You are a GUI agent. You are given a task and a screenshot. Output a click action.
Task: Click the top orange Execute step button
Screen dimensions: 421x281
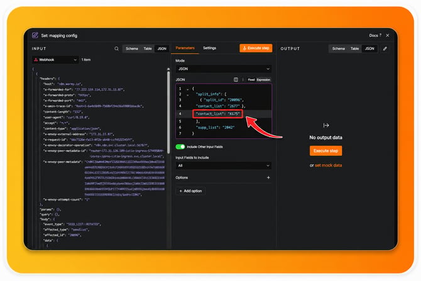coord(256,48)
